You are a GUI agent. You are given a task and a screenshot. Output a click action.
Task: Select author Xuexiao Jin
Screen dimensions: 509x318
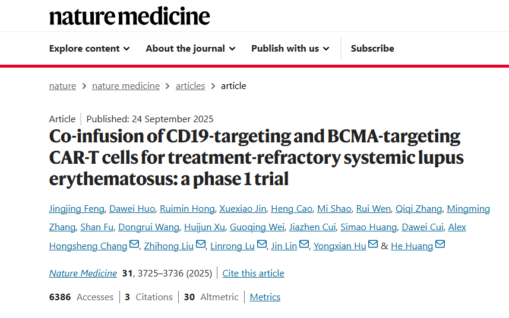click(x=243, y=209)
